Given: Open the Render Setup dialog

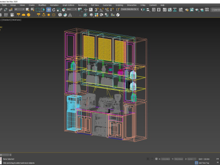Looking at the screenshot, I should click(x=187, y=10).
